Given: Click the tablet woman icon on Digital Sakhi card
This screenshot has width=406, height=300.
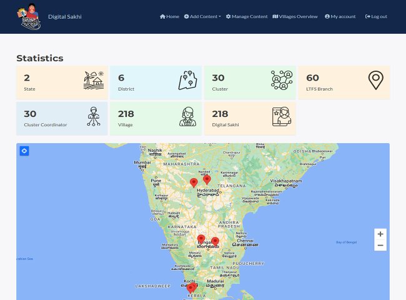Looking at the screenshot, I should pos(282,117).
